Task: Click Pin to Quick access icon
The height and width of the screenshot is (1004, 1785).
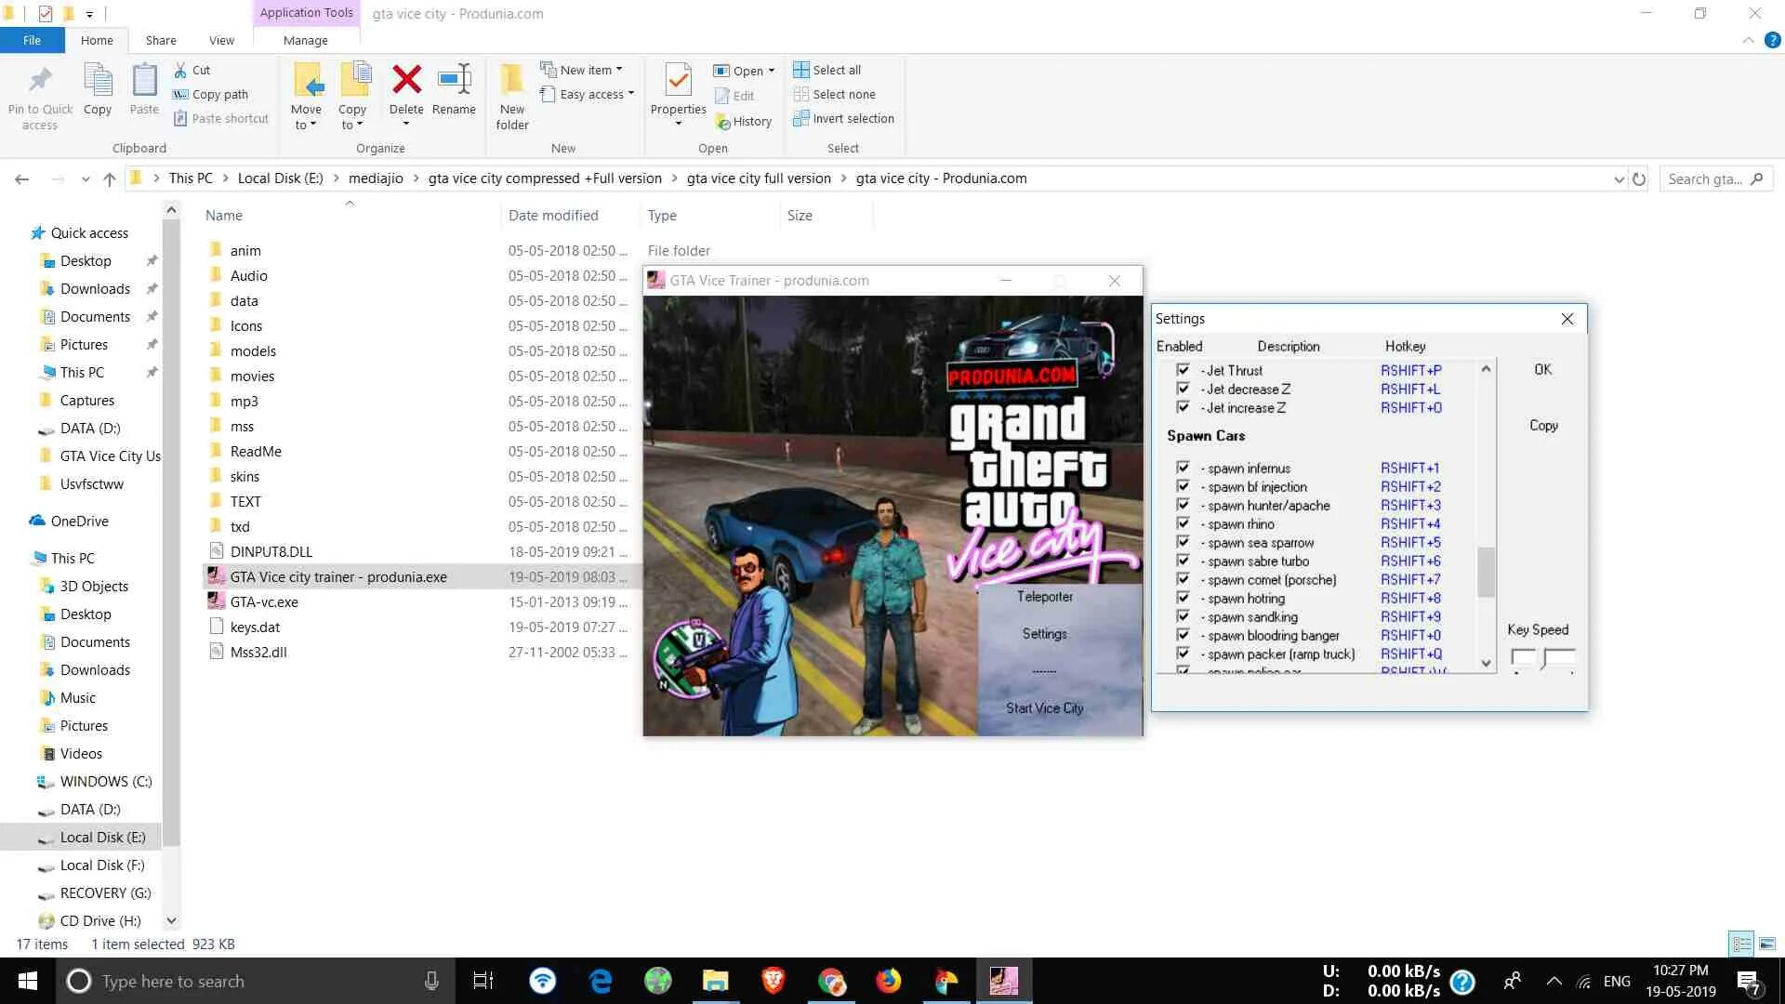Action: click(40, 82)
